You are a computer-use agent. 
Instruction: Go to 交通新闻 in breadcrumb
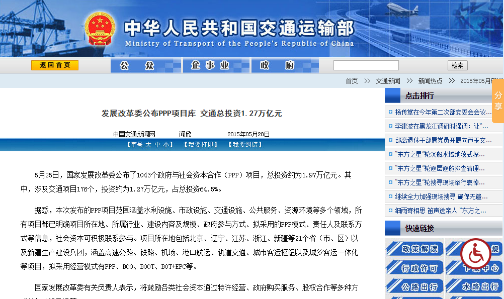[388, 81]
